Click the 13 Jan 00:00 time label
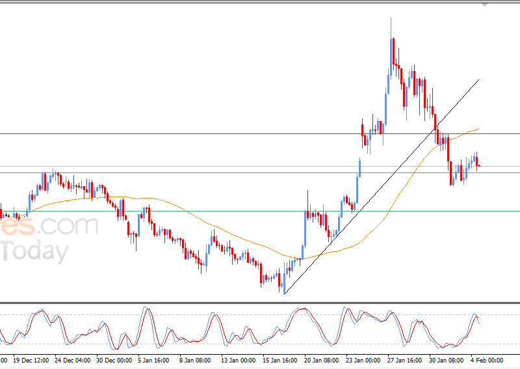 pyautogui.click(x=237, y=360)
